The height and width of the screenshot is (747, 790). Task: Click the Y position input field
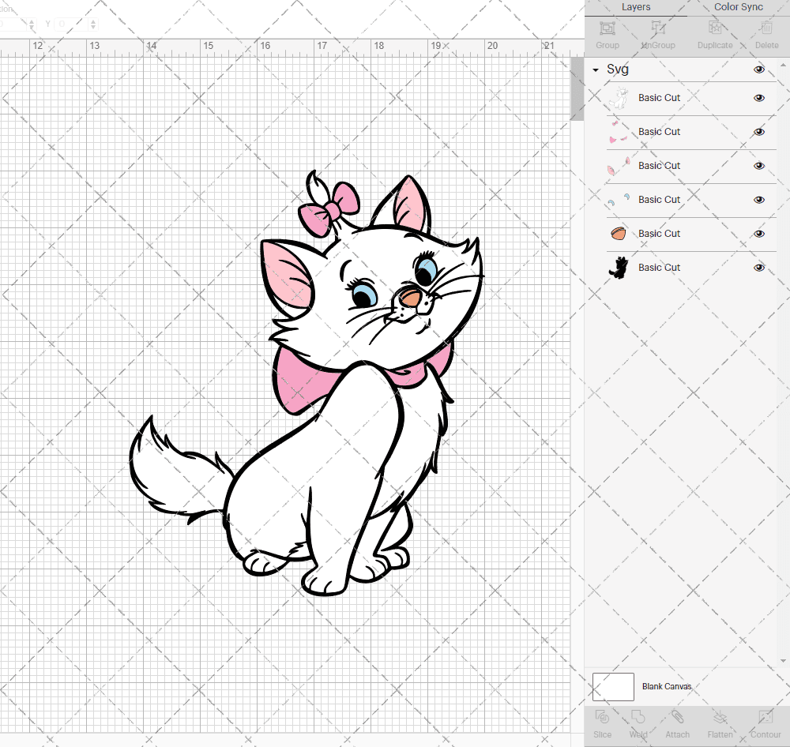[x=72, y=24]
